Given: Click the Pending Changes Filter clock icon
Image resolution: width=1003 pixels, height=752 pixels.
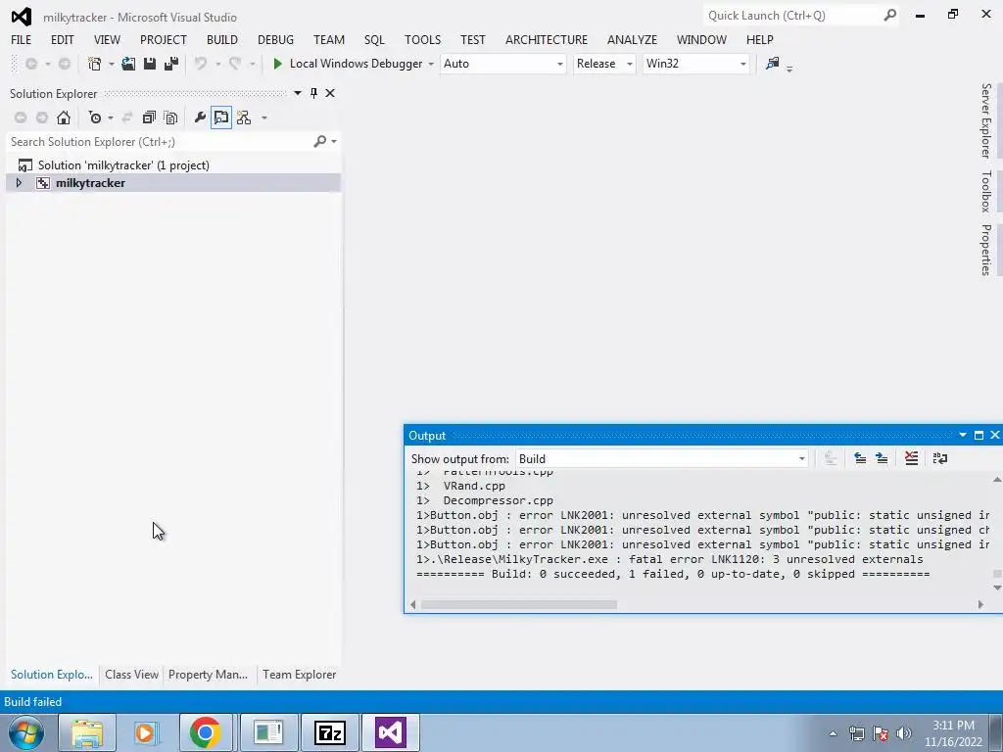Looking at the screenshot, I should 95,117.
